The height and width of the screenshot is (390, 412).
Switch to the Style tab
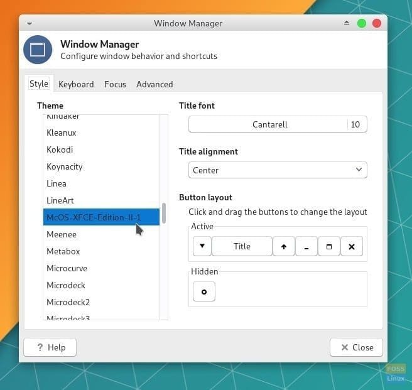coord(39,84)
